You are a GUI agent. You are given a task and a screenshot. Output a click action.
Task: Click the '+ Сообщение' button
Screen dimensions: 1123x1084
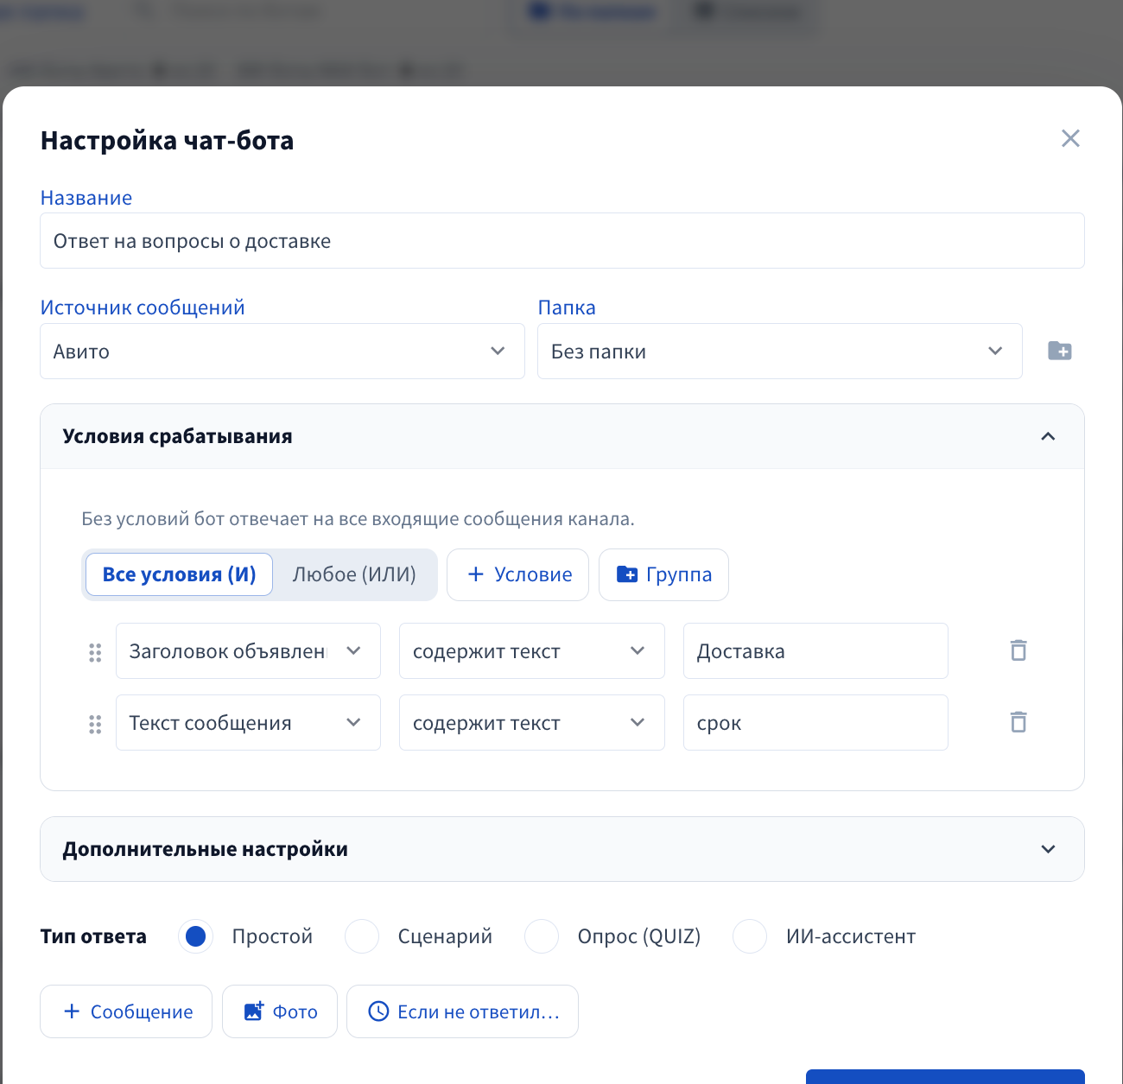click(x=126, y=1011)
